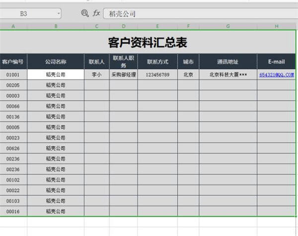Click the title 客户资料汇总表

(x=148, y=42)
